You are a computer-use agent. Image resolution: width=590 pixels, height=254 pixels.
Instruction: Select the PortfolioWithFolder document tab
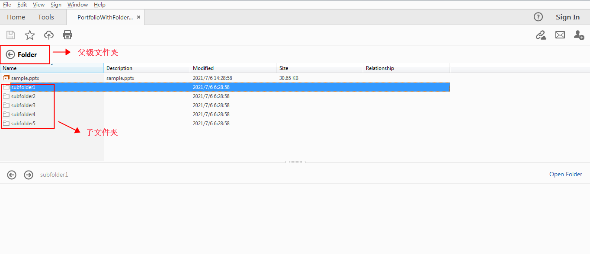(105, 17)
